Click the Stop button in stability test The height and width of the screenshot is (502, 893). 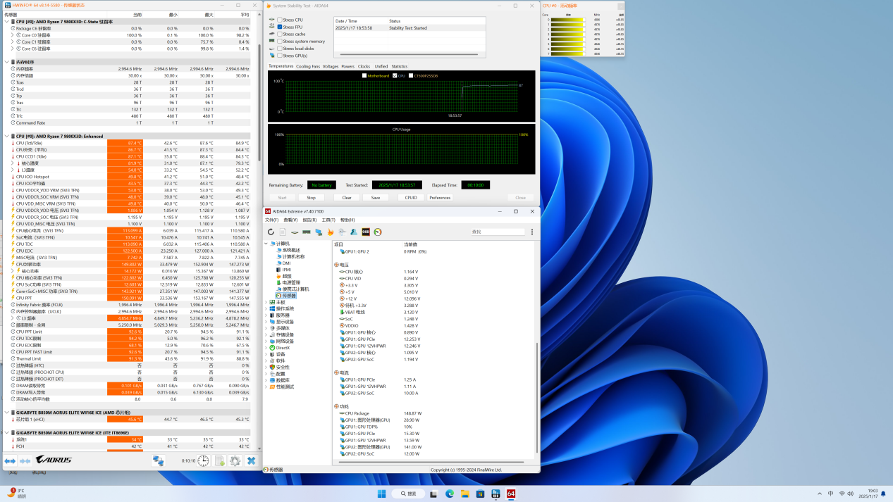tap(311, 197)
